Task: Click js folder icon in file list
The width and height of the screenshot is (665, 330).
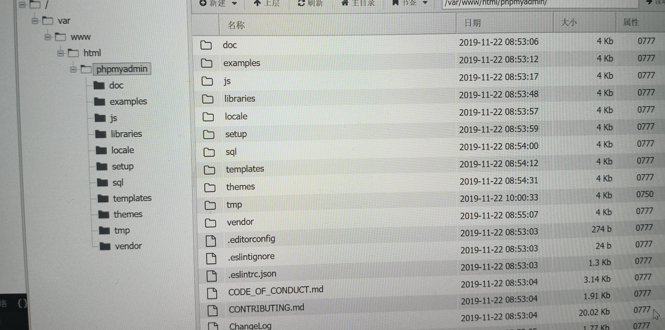Action: coord(207,81)
